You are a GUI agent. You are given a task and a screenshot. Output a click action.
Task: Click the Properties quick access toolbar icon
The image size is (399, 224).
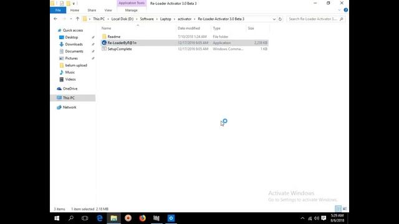[x=62, y=3]
